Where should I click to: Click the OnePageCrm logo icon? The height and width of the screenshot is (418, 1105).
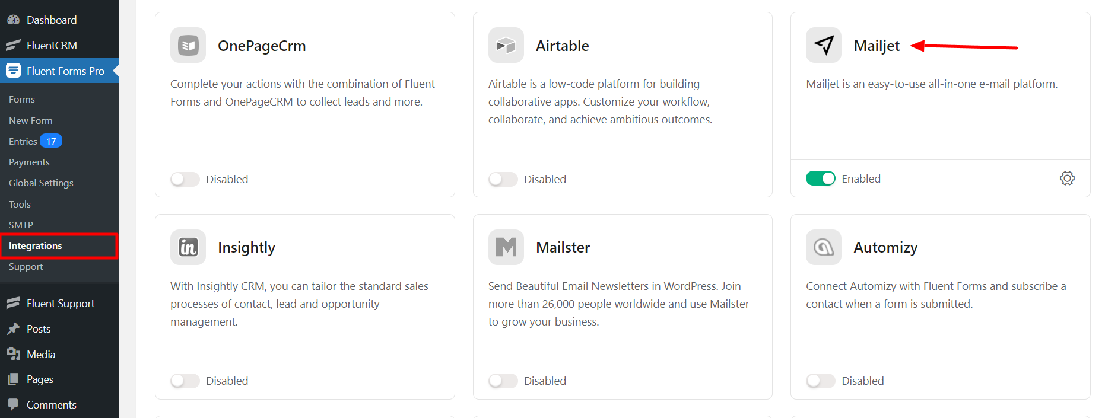(x=188, y=45)
